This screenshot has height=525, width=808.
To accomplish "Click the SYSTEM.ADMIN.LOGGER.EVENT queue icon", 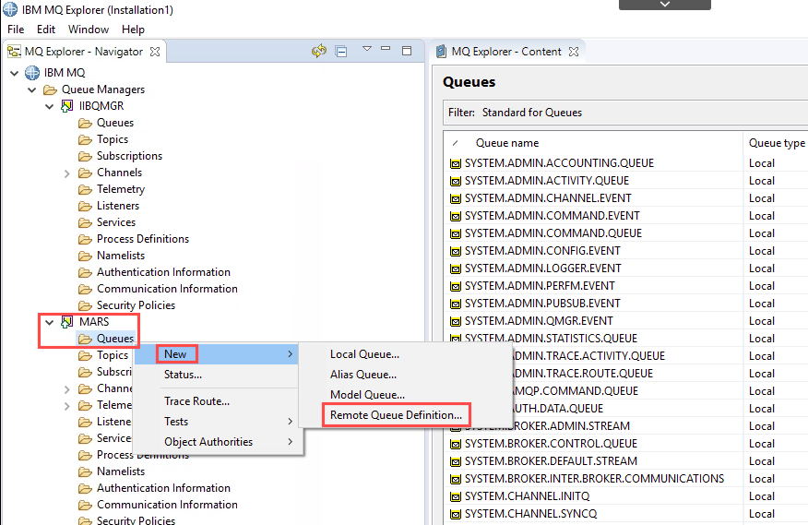I will coord(455,269).
